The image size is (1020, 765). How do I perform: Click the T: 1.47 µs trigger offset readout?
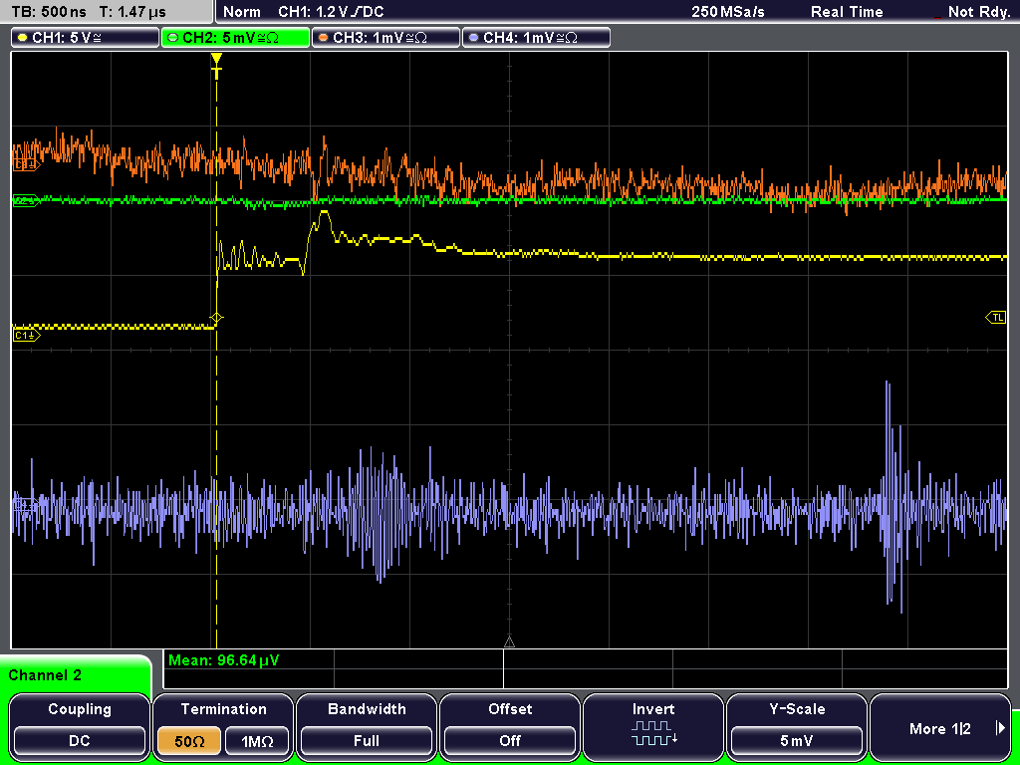click(x=132, y=12)
